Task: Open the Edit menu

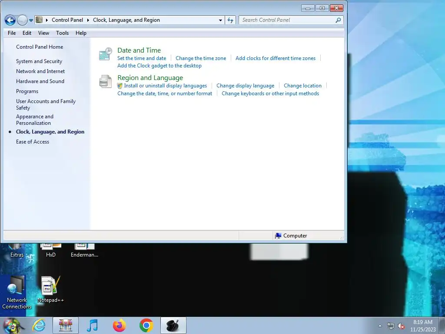Action: [x=27, y=33]
